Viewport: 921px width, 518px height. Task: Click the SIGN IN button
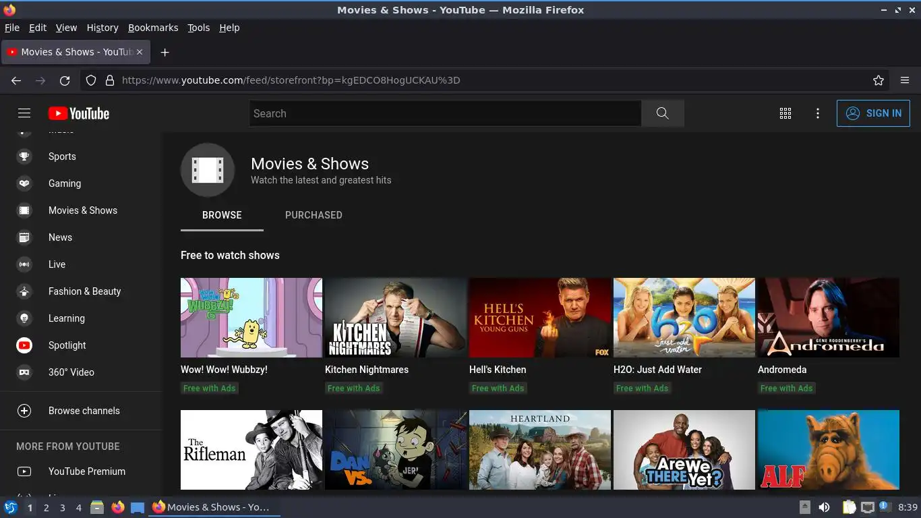click(873, 113)
